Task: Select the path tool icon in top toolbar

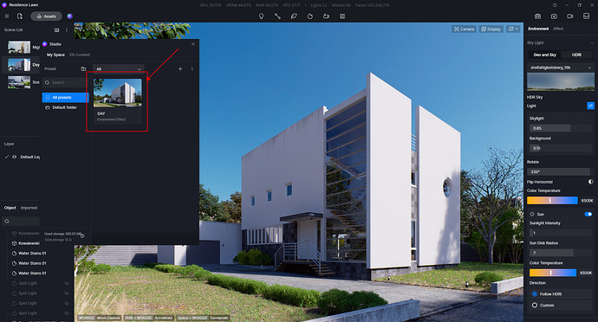Action: click(277, 16)
